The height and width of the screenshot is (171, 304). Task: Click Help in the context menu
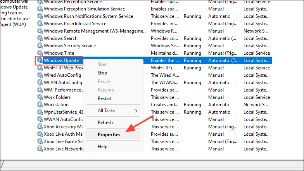[102, 147]
